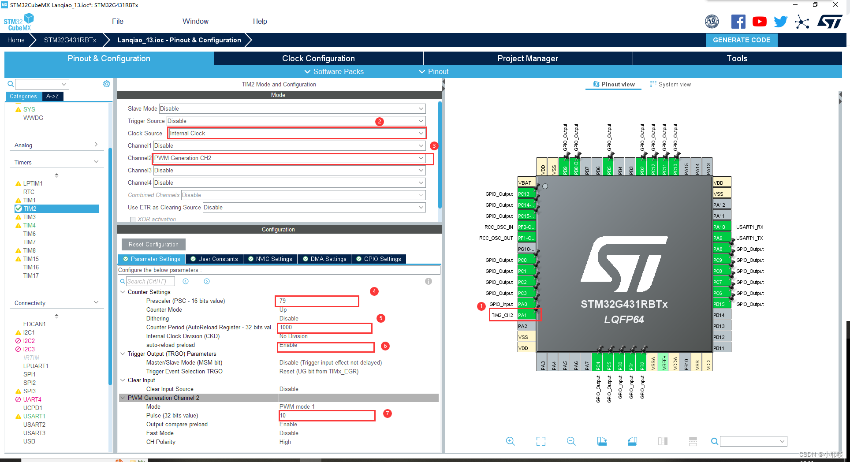
Task: Open Clock Source dropdown
Action: coord(297,133)
